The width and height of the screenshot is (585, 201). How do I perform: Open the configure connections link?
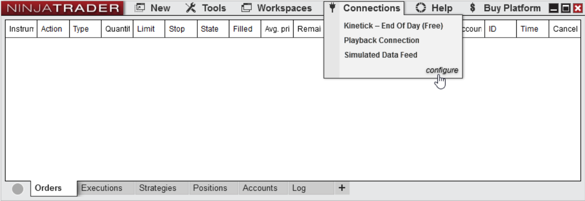[442, 70]
